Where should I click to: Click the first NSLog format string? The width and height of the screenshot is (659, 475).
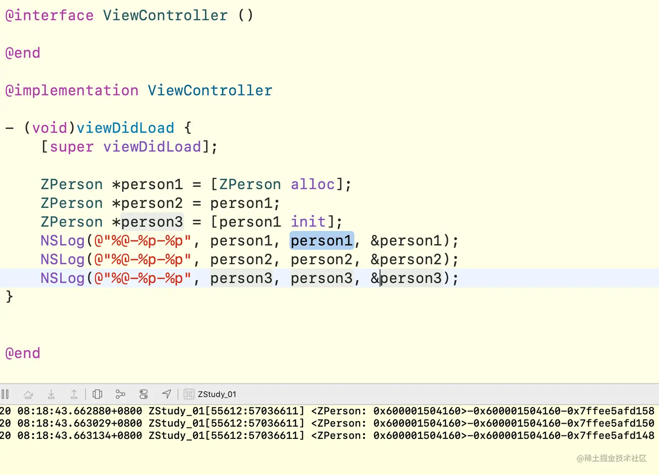pyautogui.click(x=143, y=241)
